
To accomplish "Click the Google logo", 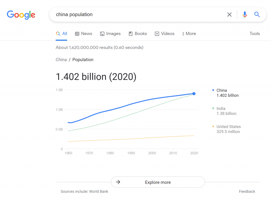I will [x=21, y=15].
